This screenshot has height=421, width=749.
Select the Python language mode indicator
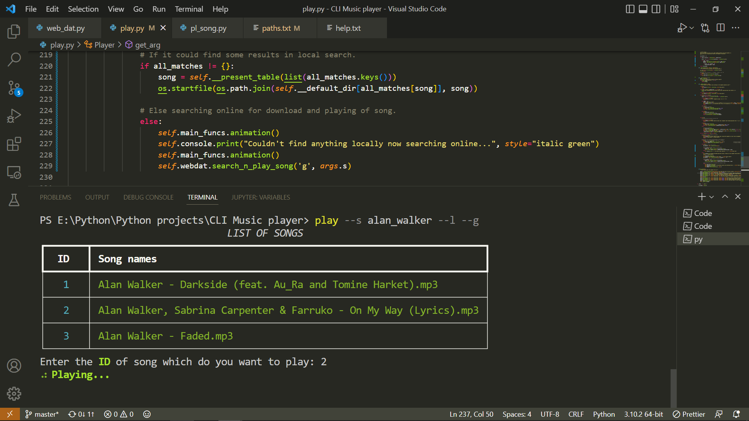click(603, 414)
